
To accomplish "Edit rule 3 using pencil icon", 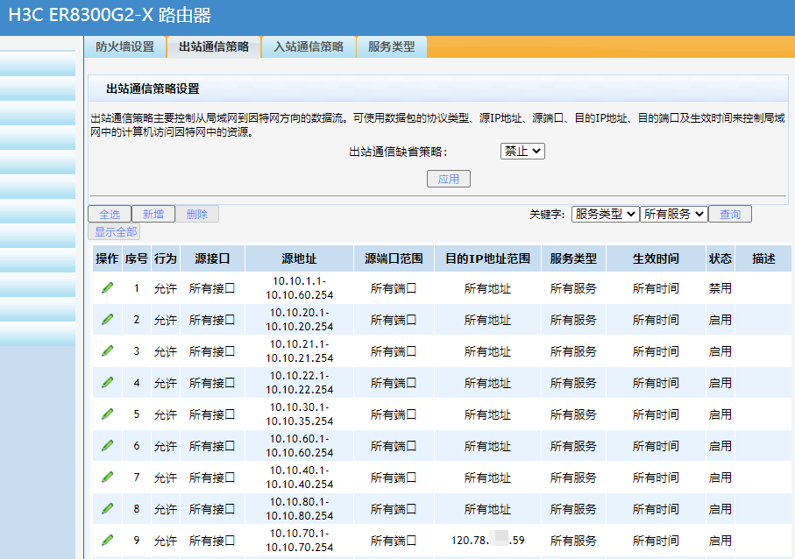I will pos(107,350).
